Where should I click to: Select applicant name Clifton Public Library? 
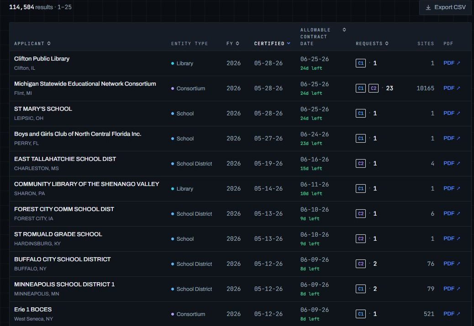click(x=42, y=58)
